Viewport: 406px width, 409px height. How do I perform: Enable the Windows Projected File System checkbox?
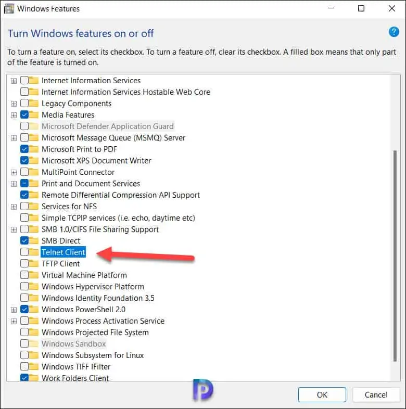pos(24,332)
